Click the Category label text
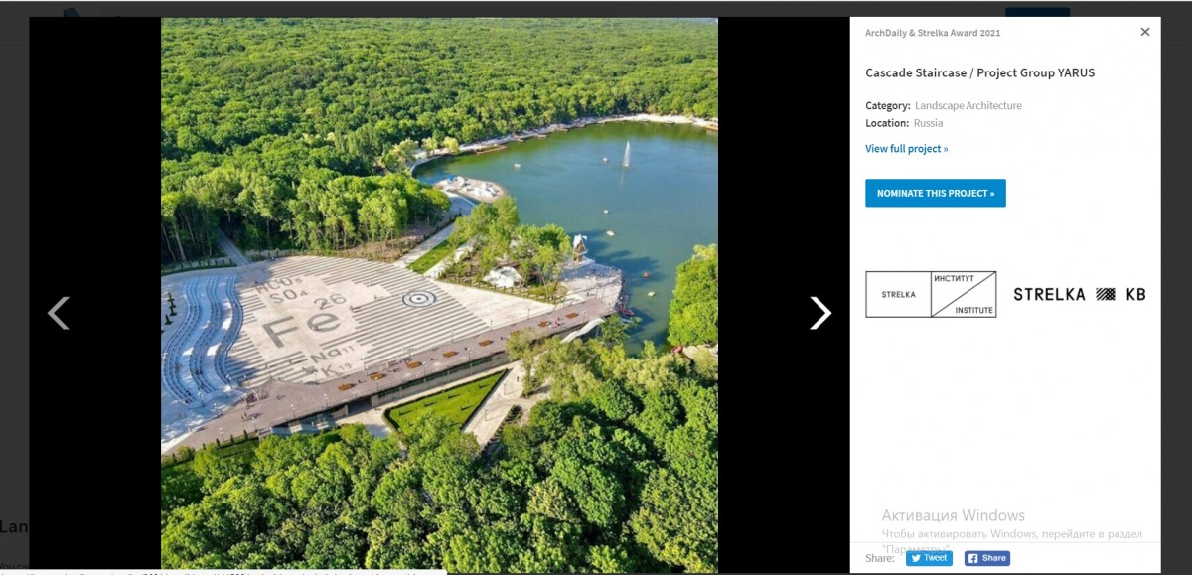This screenshot has height=575, width=1192. [888, 105]
